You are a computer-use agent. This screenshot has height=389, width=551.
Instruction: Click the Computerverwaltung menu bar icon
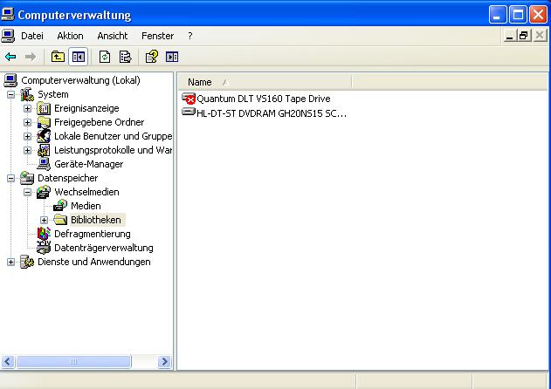tap(8, 36)
